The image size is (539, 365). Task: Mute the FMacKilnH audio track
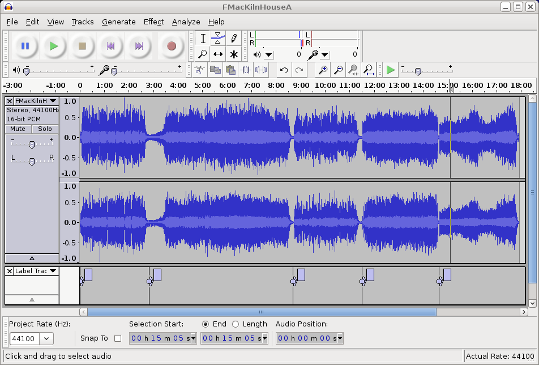18,129
